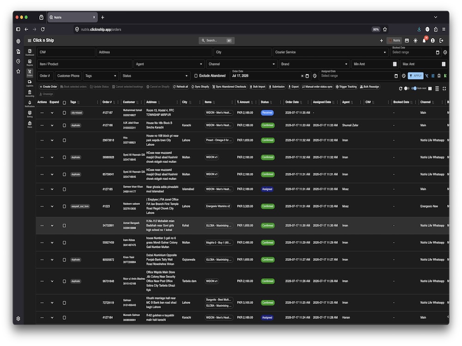
Task: Open the Tags filter dropdown
Action: (101, 76)
